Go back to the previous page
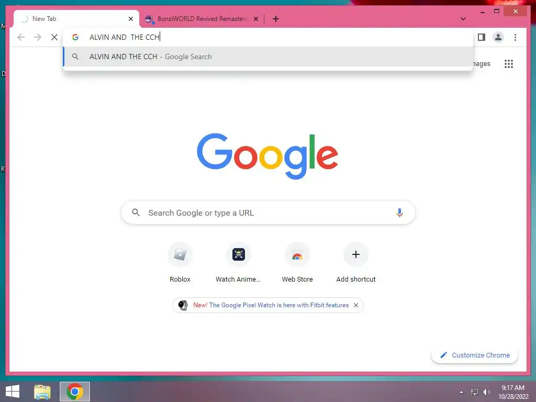 (x=21, y=37)
